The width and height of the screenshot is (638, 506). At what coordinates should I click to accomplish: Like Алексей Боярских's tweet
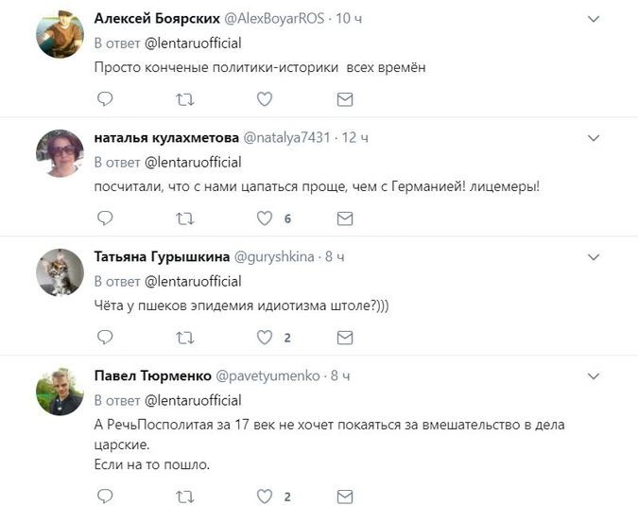point(266,98)
